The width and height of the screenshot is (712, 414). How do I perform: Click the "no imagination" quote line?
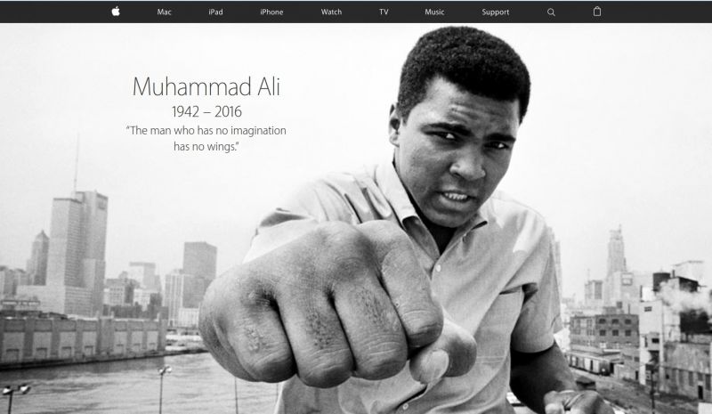pos(206,130)
